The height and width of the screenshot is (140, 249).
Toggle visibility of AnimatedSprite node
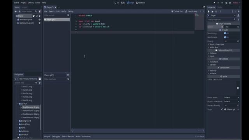[x=40, y=19]
